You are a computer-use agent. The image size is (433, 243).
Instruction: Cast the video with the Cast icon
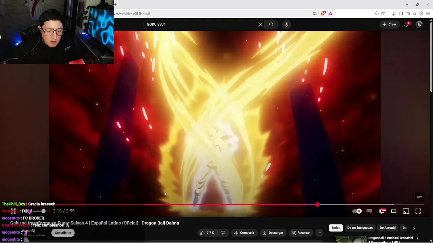point(406,211)
